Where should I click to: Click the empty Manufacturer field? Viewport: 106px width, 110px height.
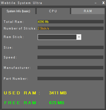[70, 67]
